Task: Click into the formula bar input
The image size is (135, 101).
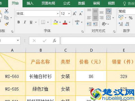Action: pos(98,41)
